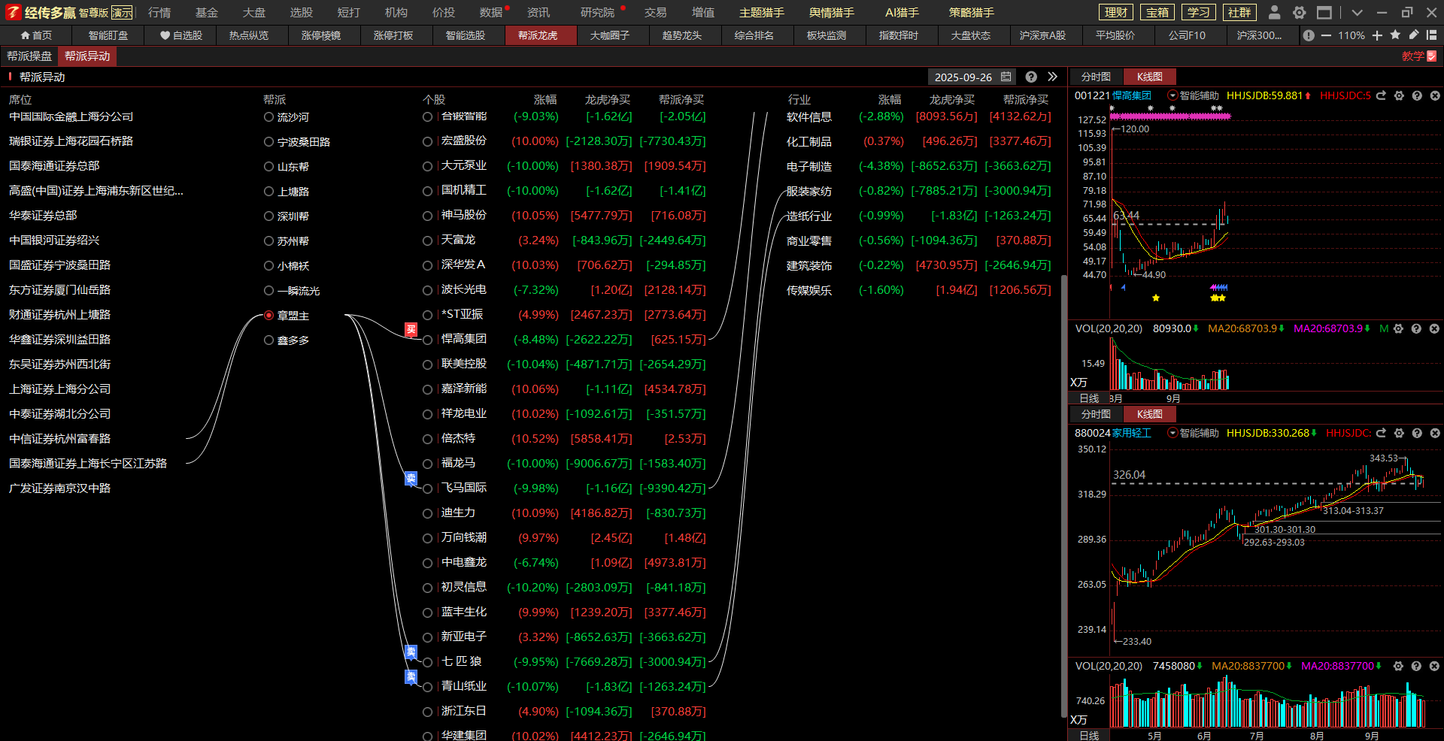1444x741 pixels.
Task: Switch to the 帮派操盘 tab
Action: point(29,56)
